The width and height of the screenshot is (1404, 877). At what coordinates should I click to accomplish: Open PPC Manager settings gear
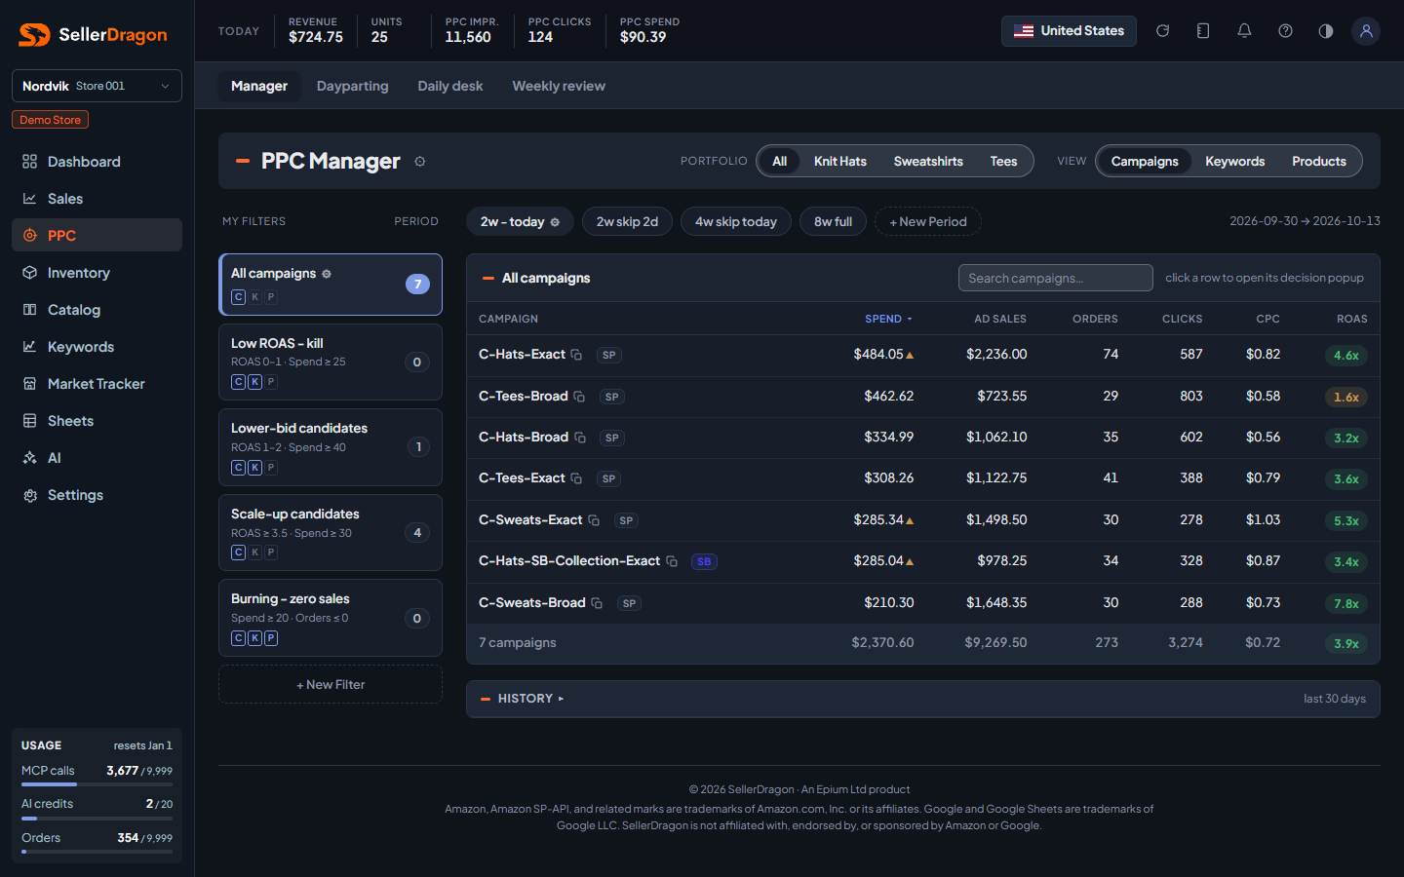click(x=420, y=162)
